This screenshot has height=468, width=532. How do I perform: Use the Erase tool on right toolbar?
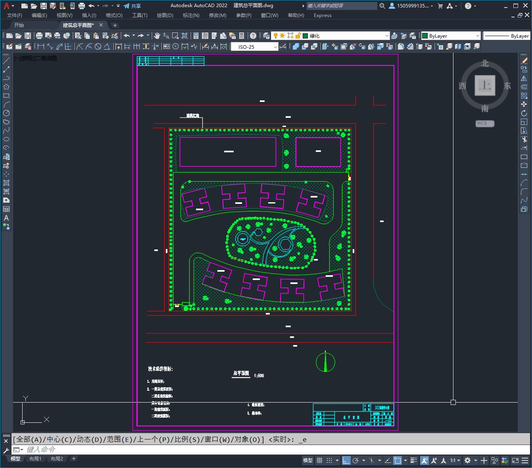click(524, 61)
